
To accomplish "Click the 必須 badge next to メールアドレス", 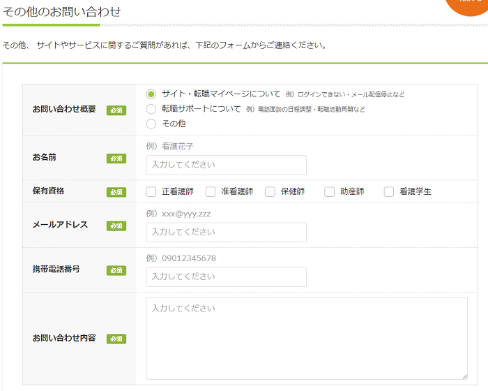I will click(116, 226).
